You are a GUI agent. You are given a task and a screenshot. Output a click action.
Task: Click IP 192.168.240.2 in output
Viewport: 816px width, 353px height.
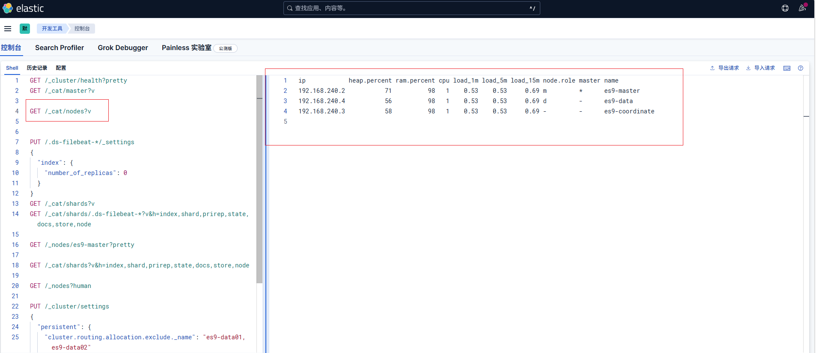click(322, 91)
